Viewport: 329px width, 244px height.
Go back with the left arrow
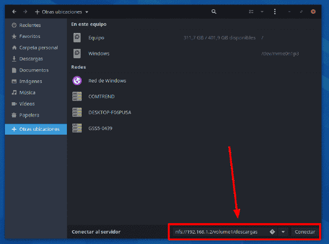coord(14,12)
